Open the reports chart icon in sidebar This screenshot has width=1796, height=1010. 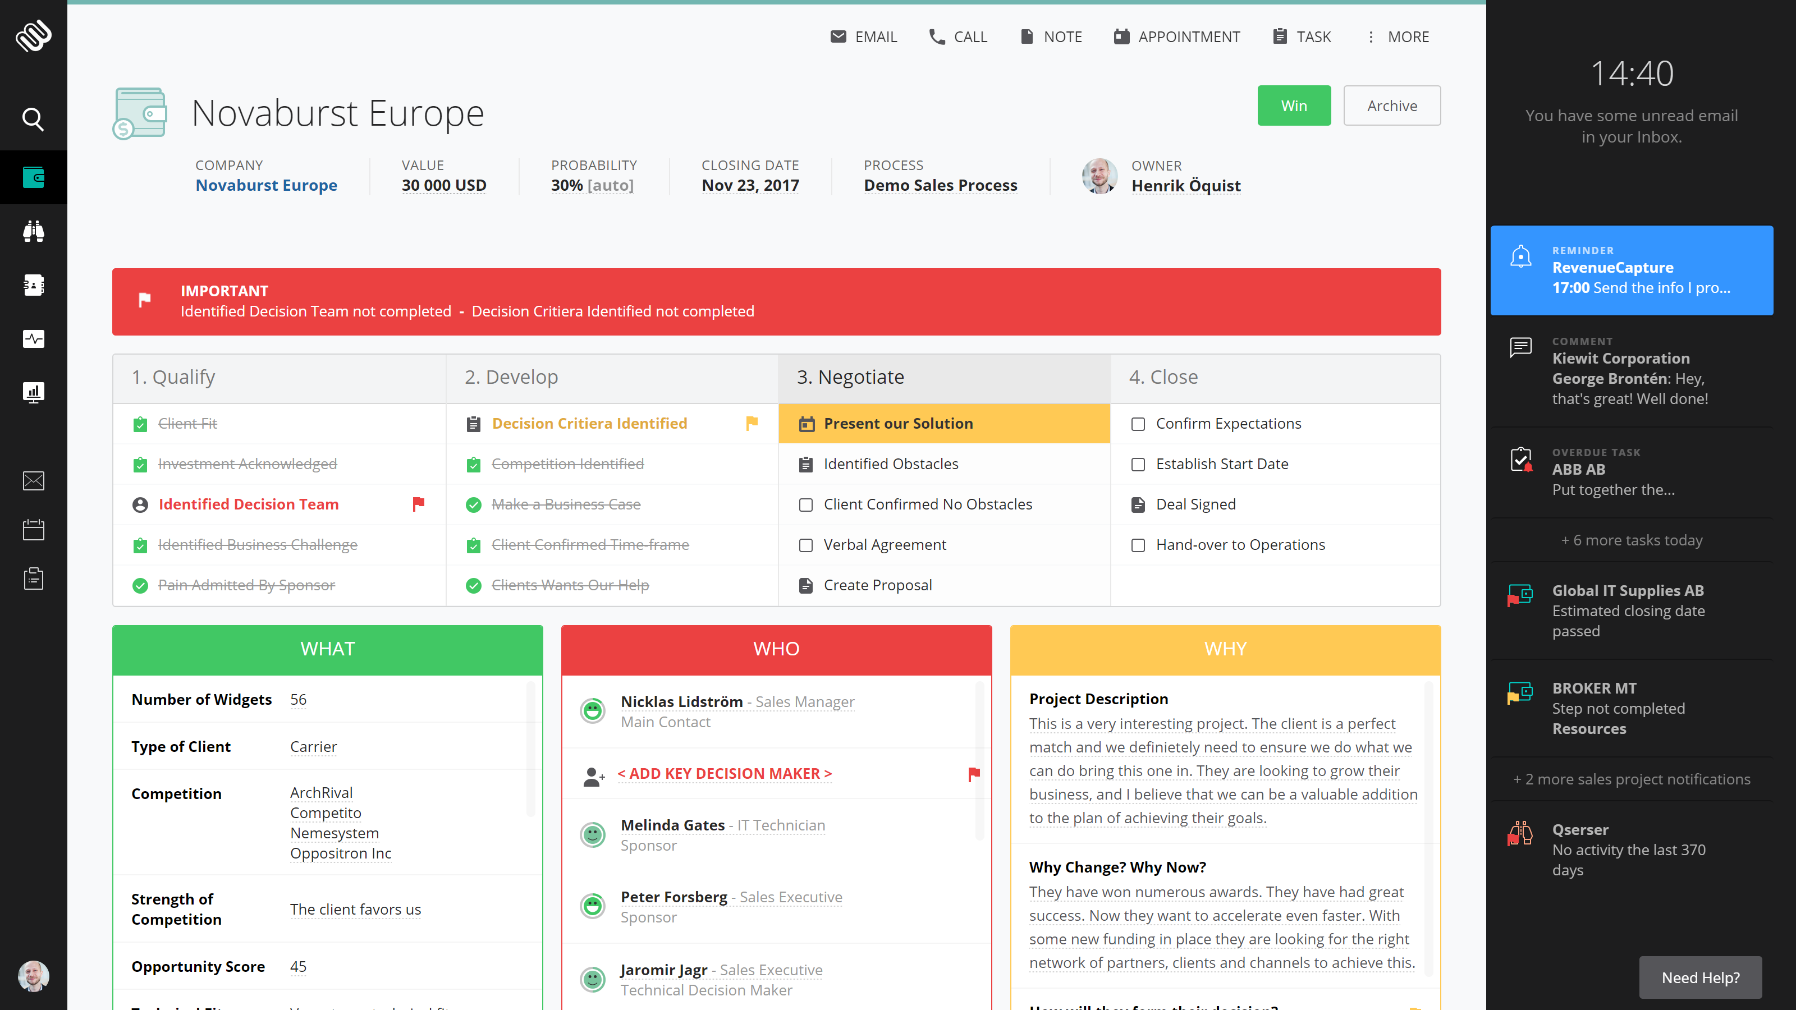pyautogui.click(x=33, y=392)
